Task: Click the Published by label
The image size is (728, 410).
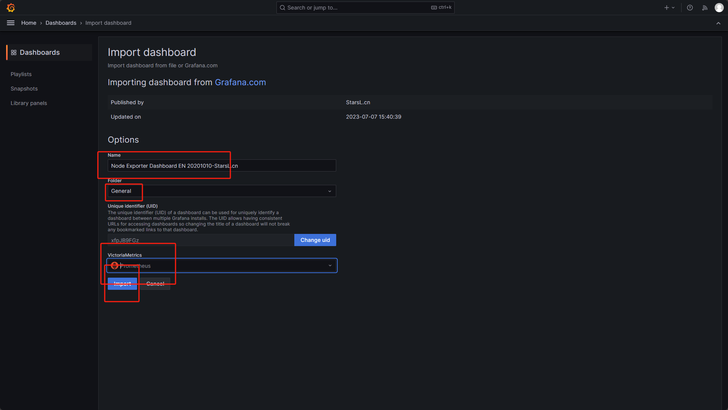Action: (x=127, y=102)
